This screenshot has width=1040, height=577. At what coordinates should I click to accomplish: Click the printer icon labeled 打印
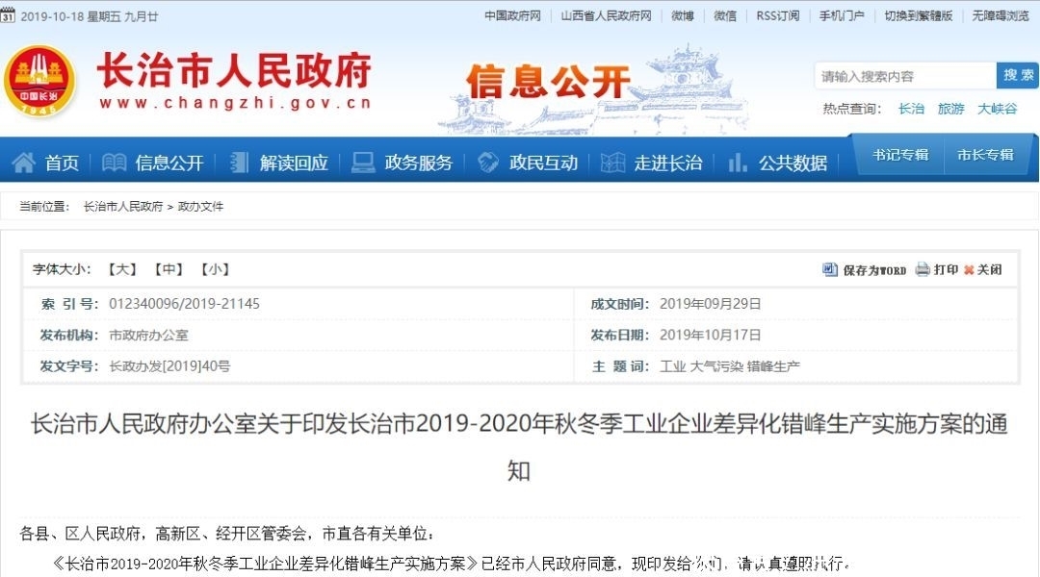(x=922, y=270)
